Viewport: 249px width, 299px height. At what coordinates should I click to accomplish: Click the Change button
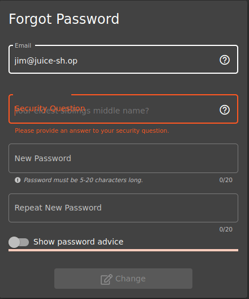pos(123,279)
